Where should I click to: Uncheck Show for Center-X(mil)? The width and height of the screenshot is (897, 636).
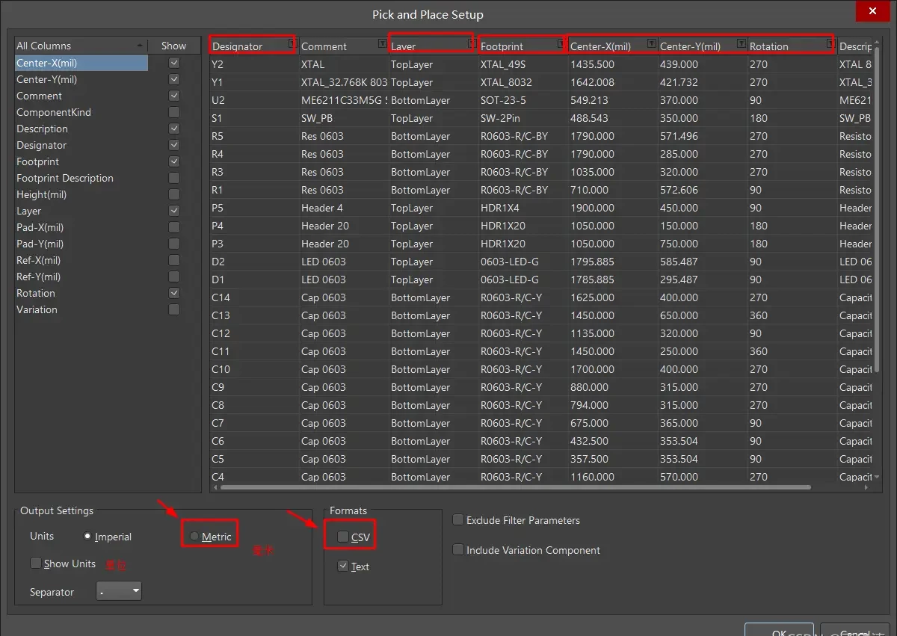174,63
